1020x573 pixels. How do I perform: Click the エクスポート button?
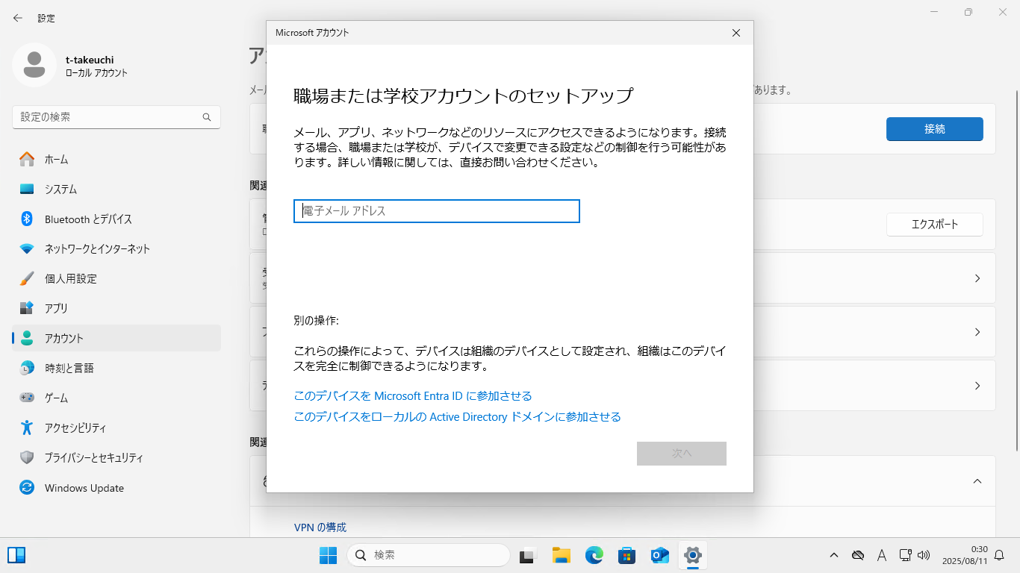(x=935, y=225)
